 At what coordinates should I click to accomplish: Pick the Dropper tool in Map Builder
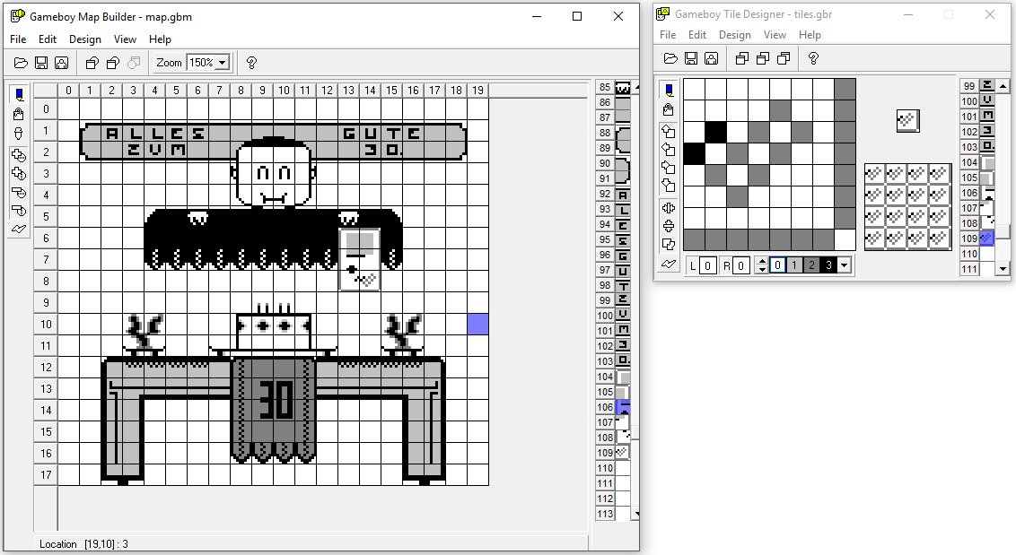coord(19,134)
